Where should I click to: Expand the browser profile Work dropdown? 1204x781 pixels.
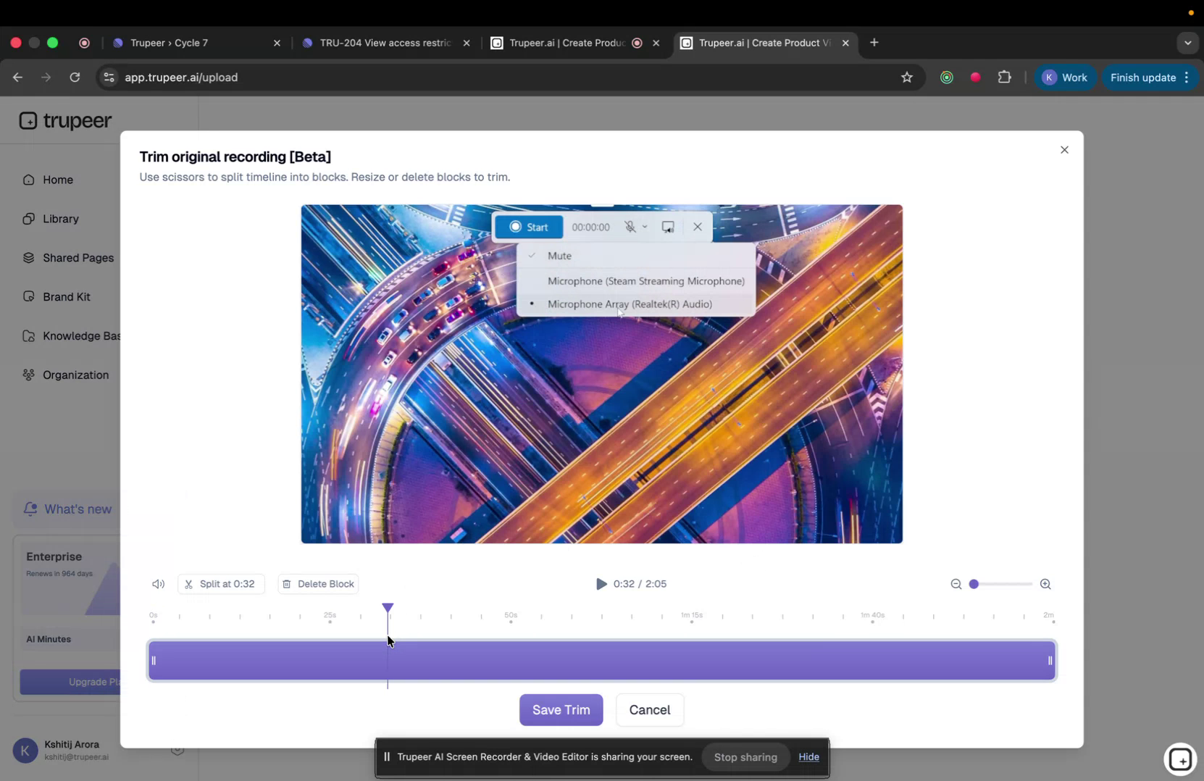[x=1066, y=77]
